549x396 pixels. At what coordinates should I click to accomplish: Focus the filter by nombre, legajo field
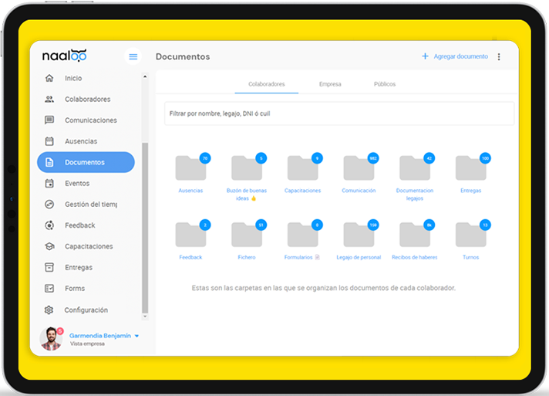(x=339, y=113)
